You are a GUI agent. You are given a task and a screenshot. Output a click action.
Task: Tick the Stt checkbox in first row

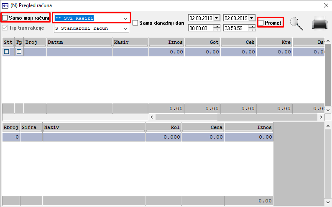coord(7,52)
